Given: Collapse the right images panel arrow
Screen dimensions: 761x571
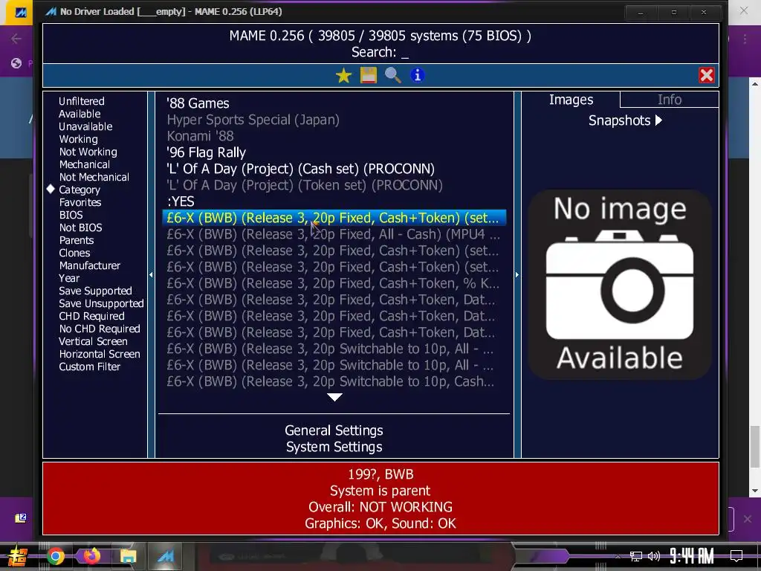Looking at the screenshot, I should (x=517, y=275).
